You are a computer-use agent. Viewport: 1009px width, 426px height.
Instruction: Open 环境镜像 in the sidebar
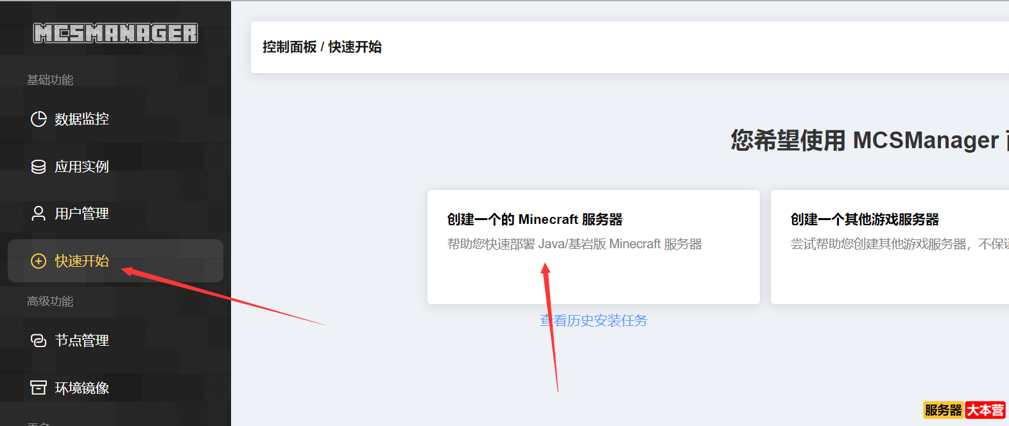click(116, 388)
